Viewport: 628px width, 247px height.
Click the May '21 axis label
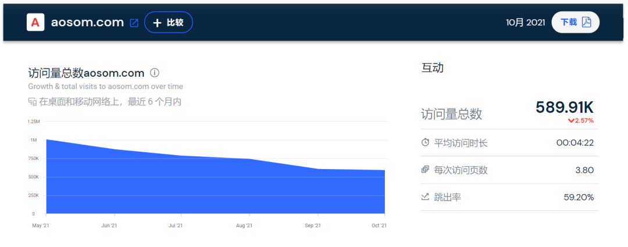pyautogui.click(x=40, y=225)
